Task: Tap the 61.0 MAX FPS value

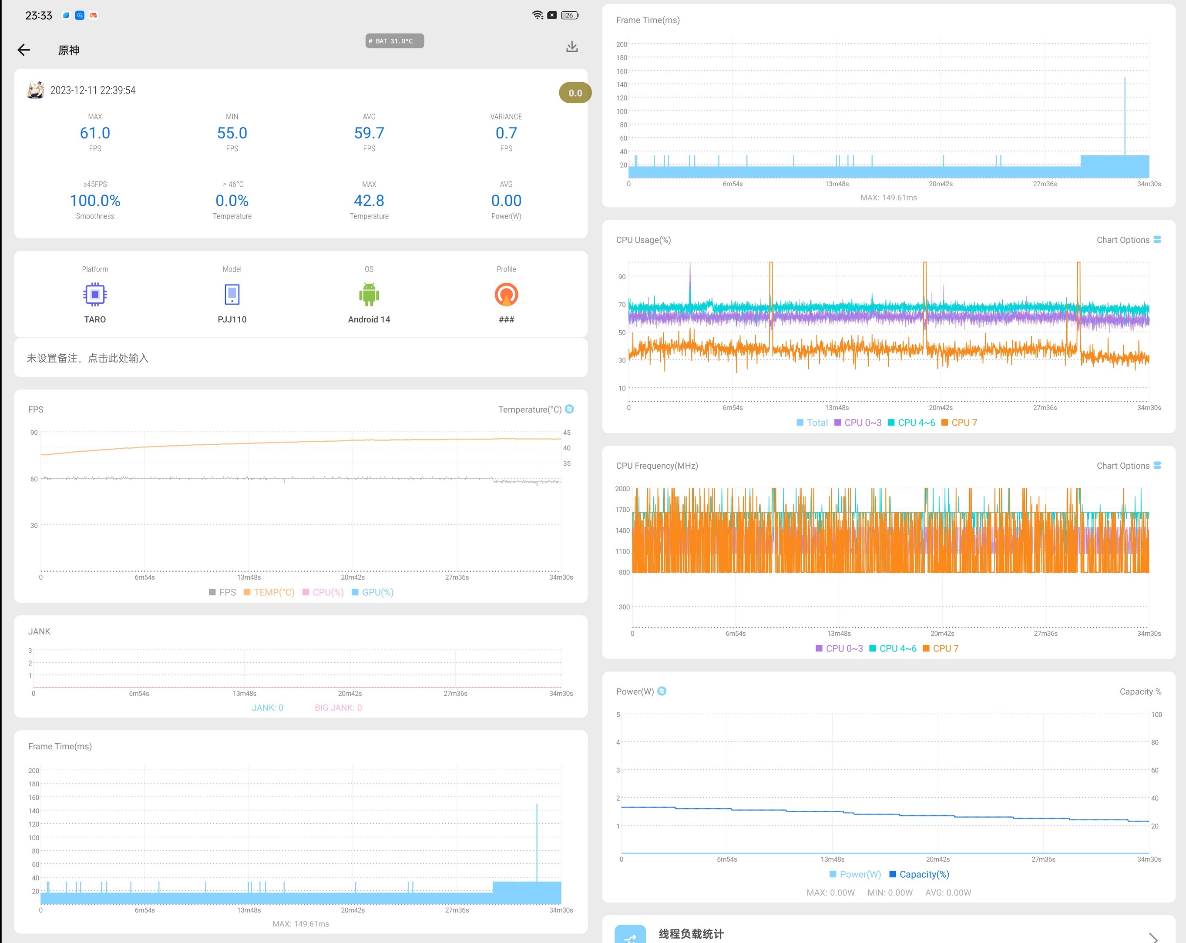Action: [94, 133]
